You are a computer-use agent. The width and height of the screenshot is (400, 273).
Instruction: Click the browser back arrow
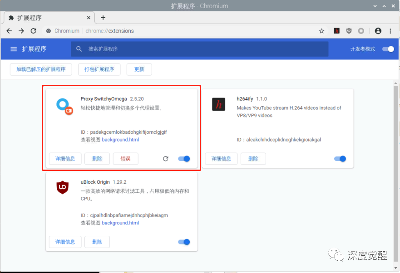pyautogui.click(x=9, y=31)
